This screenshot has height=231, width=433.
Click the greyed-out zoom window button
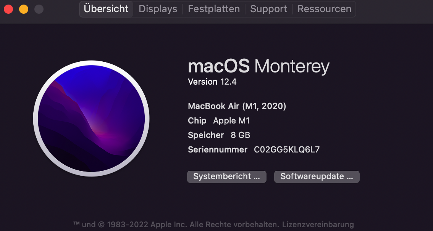(x=39, y=9)
